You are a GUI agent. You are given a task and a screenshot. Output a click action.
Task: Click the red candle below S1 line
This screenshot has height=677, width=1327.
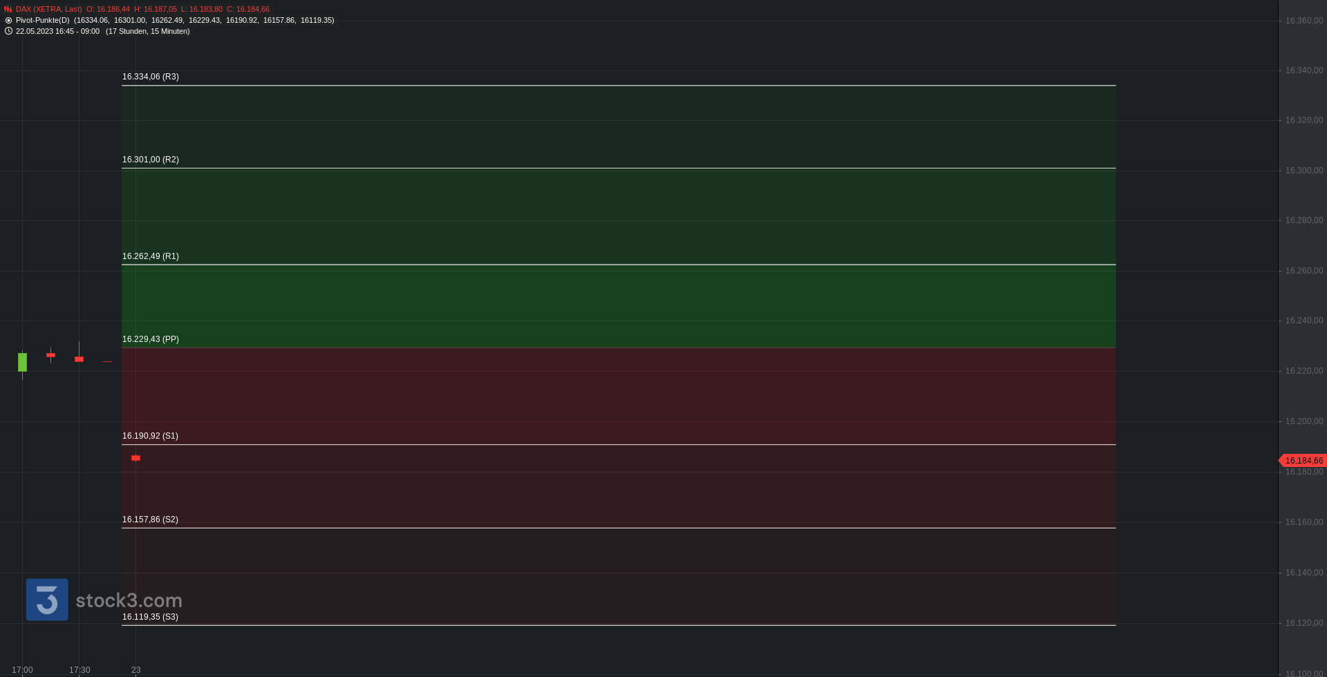(x=135, y=458)
